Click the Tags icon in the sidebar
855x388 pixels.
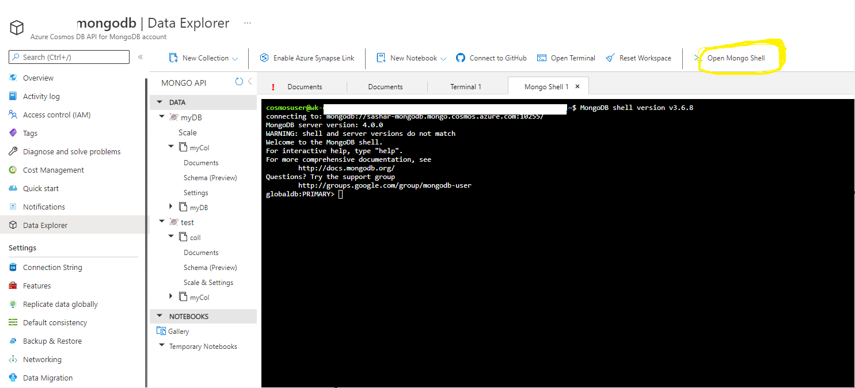(x=13, y=133)
